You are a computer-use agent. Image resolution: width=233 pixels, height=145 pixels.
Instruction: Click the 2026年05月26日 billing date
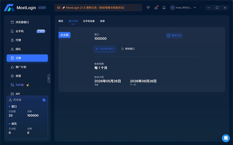click(108, 81)
